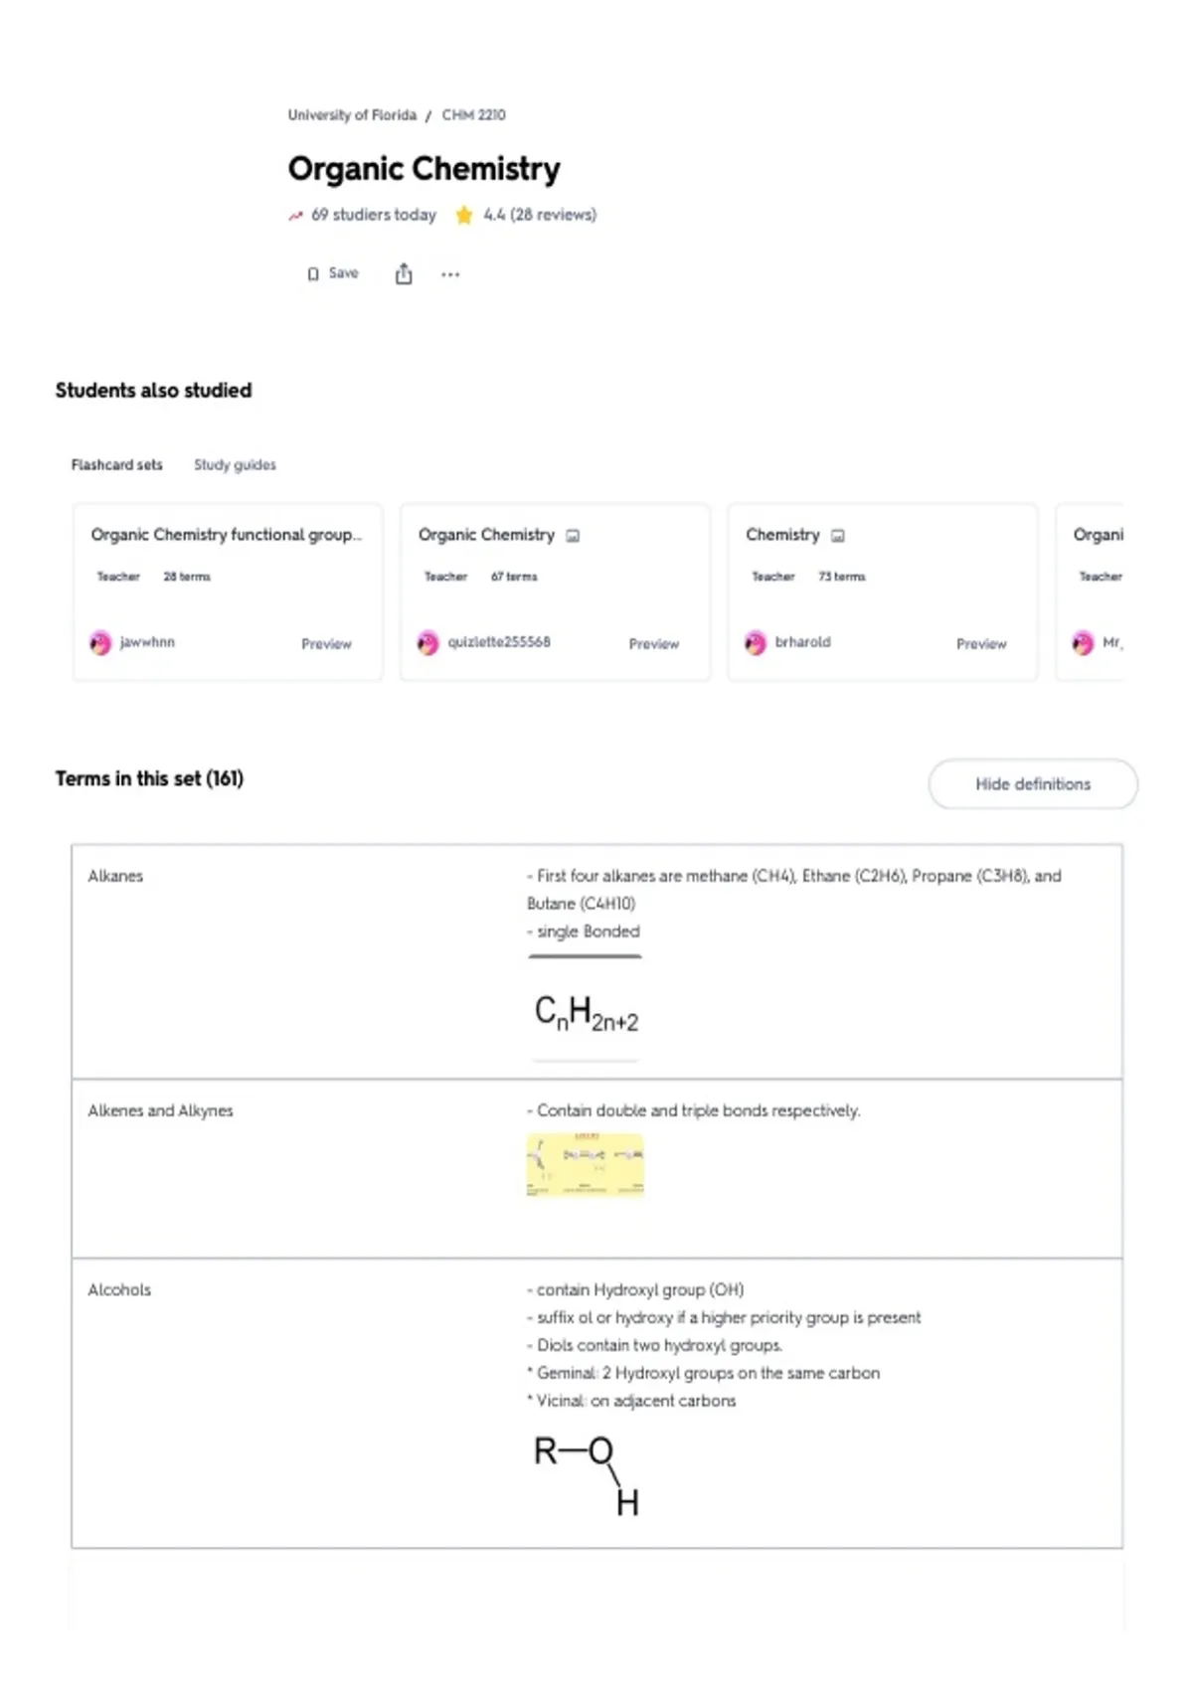The height and width of the screenshot is (1690, 1193).
Task: Preview the 67-term Organic Chemistry set
Action: click(x=653, y=644)
